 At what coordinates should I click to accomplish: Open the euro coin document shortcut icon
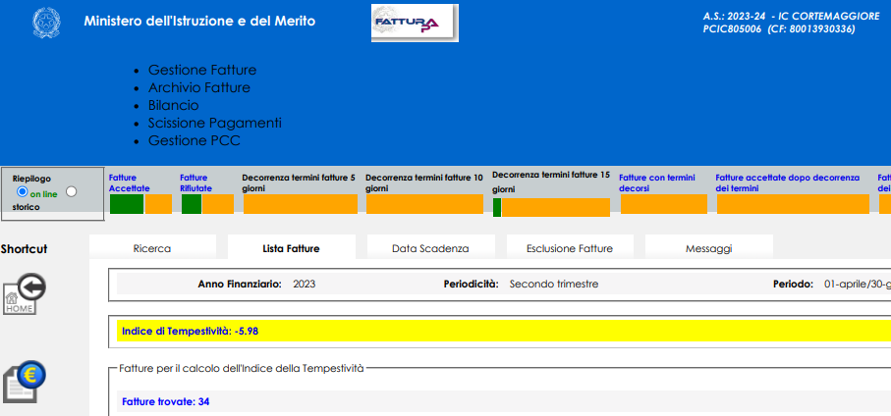(x=25, y=382)
